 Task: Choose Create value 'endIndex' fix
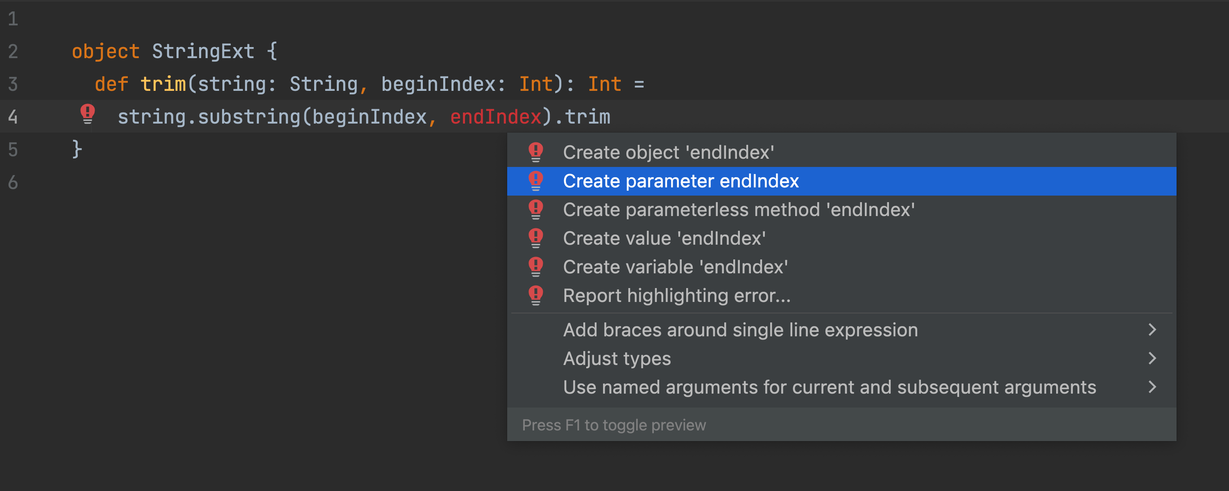click(x=664, y=239)
